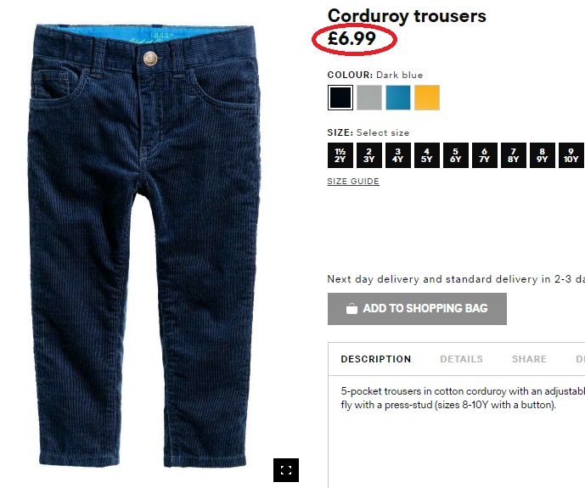Select size 7-8Y
Screen dimensions: 585x488
pos(514,155)
